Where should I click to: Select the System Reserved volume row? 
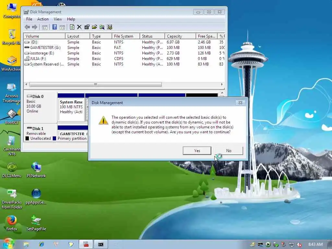(124, 64)
